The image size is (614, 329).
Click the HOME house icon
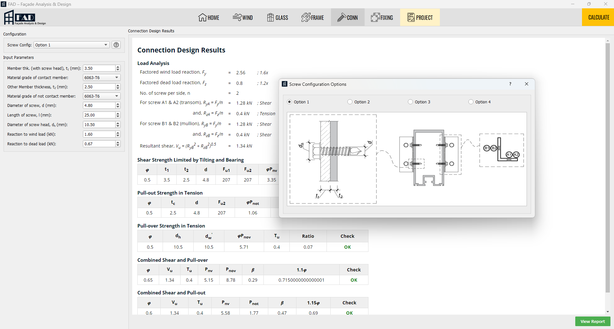pos(202,17)
